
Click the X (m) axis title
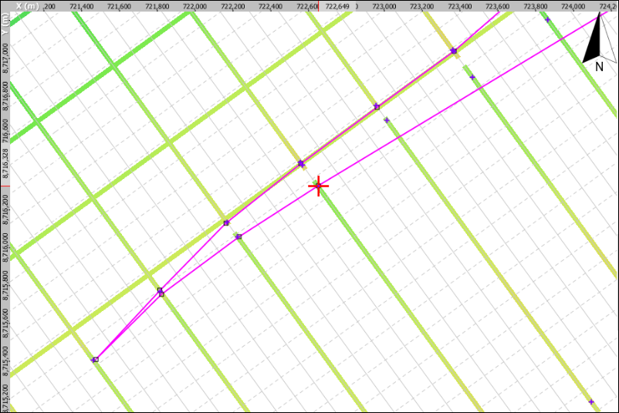click(27, 6)
